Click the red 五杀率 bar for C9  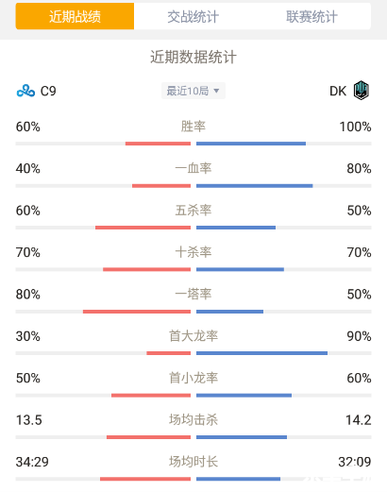pyautogui.click(x=143, y=228)
